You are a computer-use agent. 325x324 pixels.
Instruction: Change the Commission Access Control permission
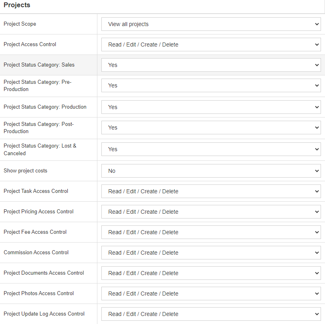pyautogui.click(x=210, y=253)
